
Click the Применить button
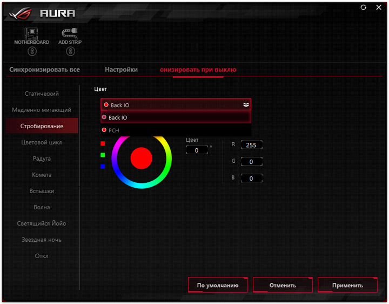[347, 285]
